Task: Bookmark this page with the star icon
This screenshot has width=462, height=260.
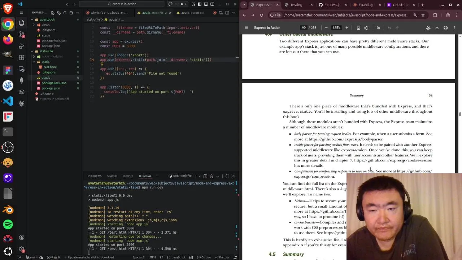Action: pos(423,15)
